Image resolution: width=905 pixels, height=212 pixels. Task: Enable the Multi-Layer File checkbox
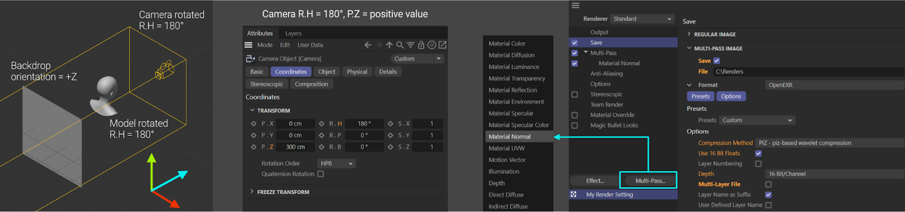click(768, 184)
